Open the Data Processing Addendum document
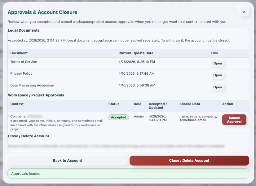 [x=218, y=87]
